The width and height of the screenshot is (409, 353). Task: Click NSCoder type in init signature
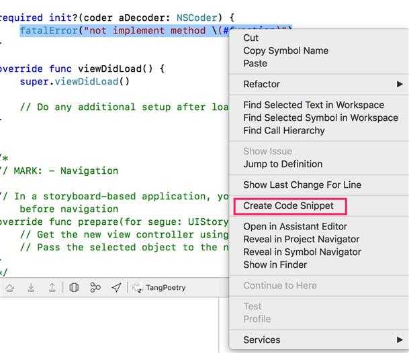pyautogui.click(x=197, y=17)
